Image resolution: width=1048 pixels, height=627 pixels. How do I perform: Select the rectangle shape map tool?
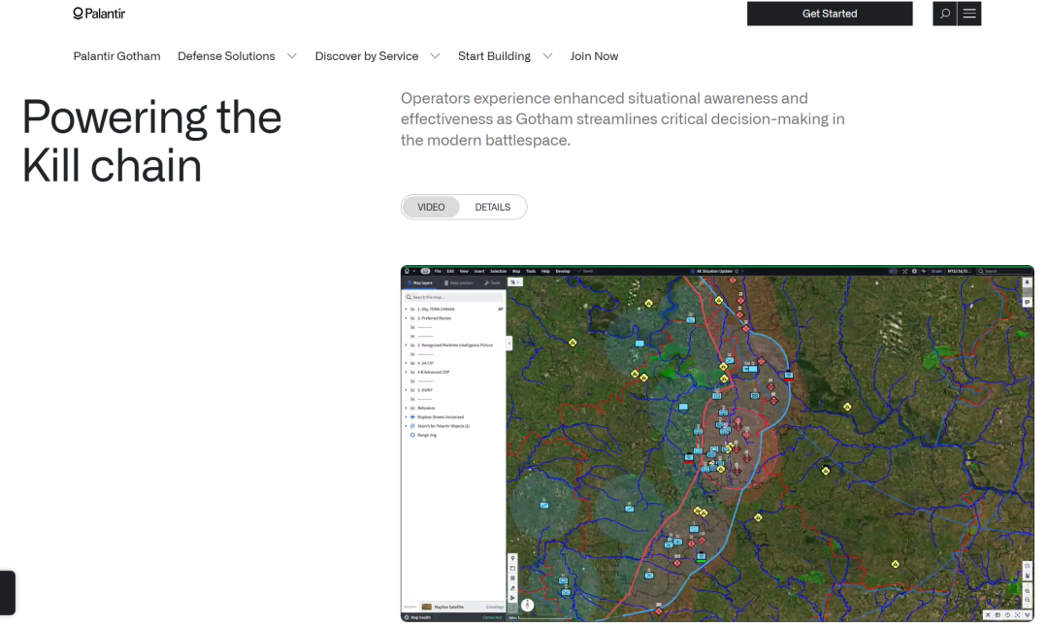coord(512,568)
